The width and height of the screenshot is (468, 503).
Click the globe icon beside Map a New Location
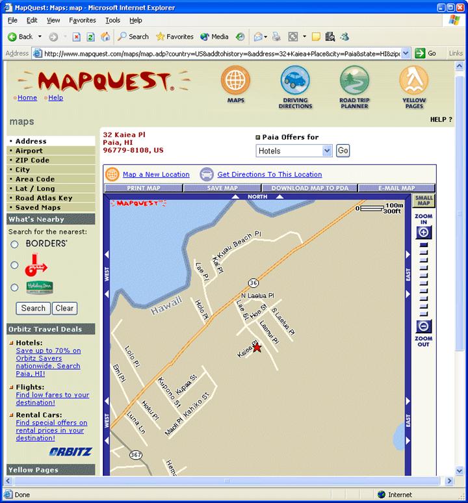112,174
